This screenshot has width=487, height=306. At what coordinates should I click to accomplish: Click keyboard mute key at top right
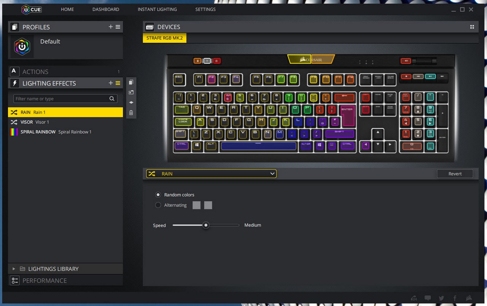(406, 61)
